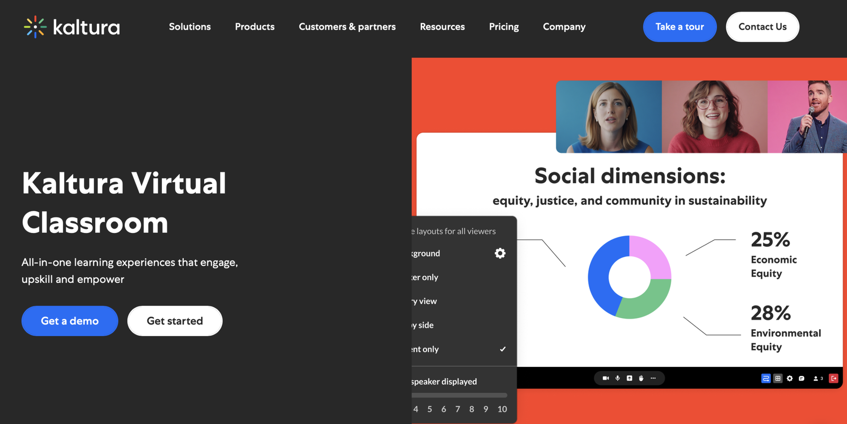Click the 'Social dimensions:' slide title
Viewport: 847px width, 424px height.
(630, 176)
